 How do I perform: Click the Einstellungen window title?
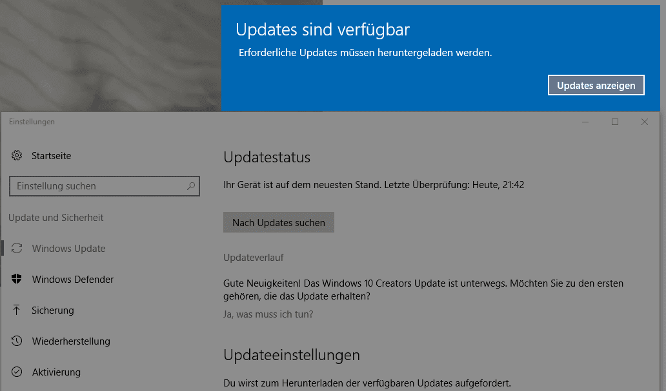pos(32,122)
